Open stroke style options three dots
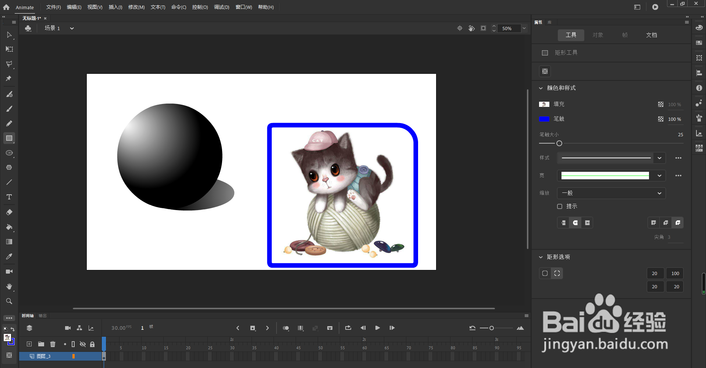Viewport: 706px width, 368px height. (678, 158)
